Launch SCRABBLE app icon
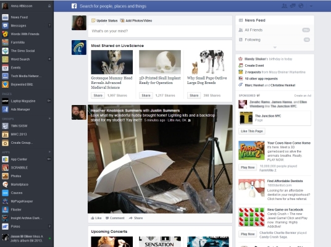 coord(5,167)
